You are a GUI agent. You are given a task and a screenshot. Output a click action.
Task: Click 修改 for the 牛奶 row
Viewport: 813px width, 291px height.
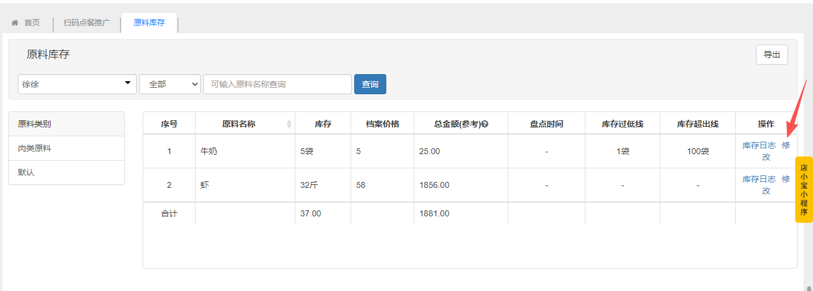coord(786,145)
